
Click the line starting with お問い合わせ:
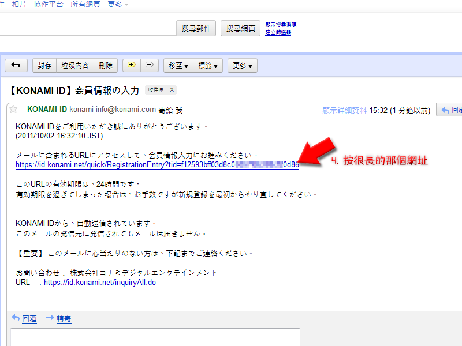117,273
